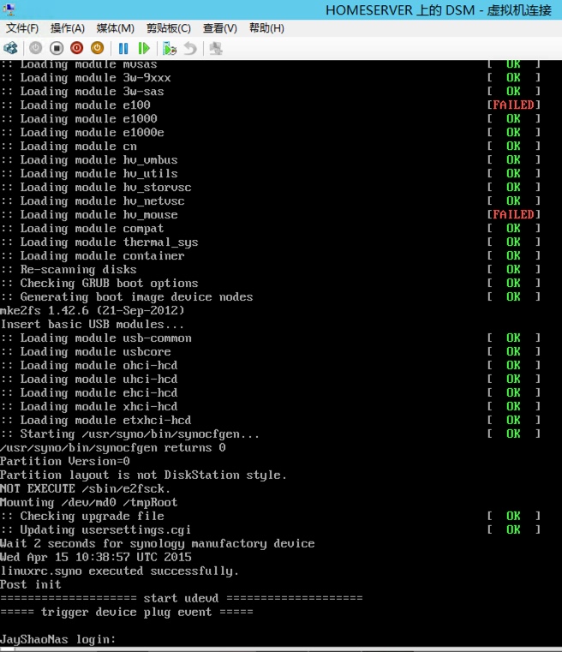Open the 操作(A) menu
The width and height of the screenshot is (562, 652).
68,28
